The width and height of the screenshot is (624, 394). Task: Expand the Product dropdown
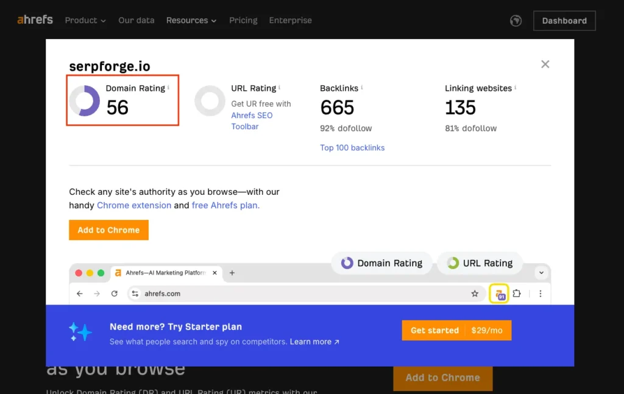pos(85,20)
